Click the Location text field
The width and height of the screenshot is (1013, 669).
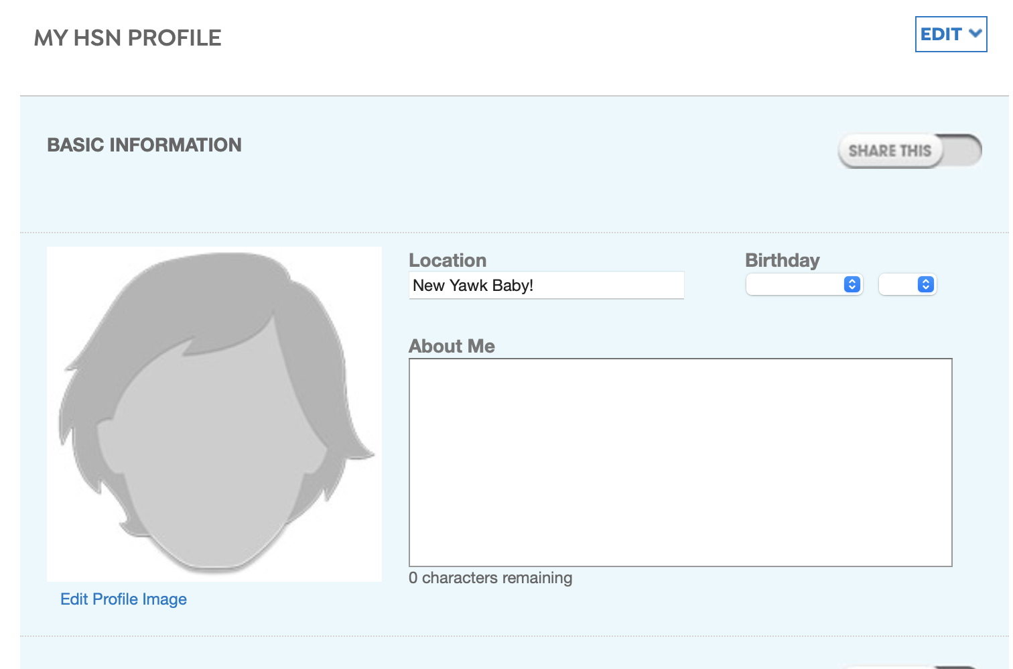coord(546,286)
